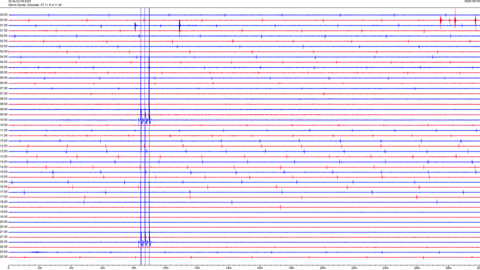Click the 15:30 trace label

(3, 176)
